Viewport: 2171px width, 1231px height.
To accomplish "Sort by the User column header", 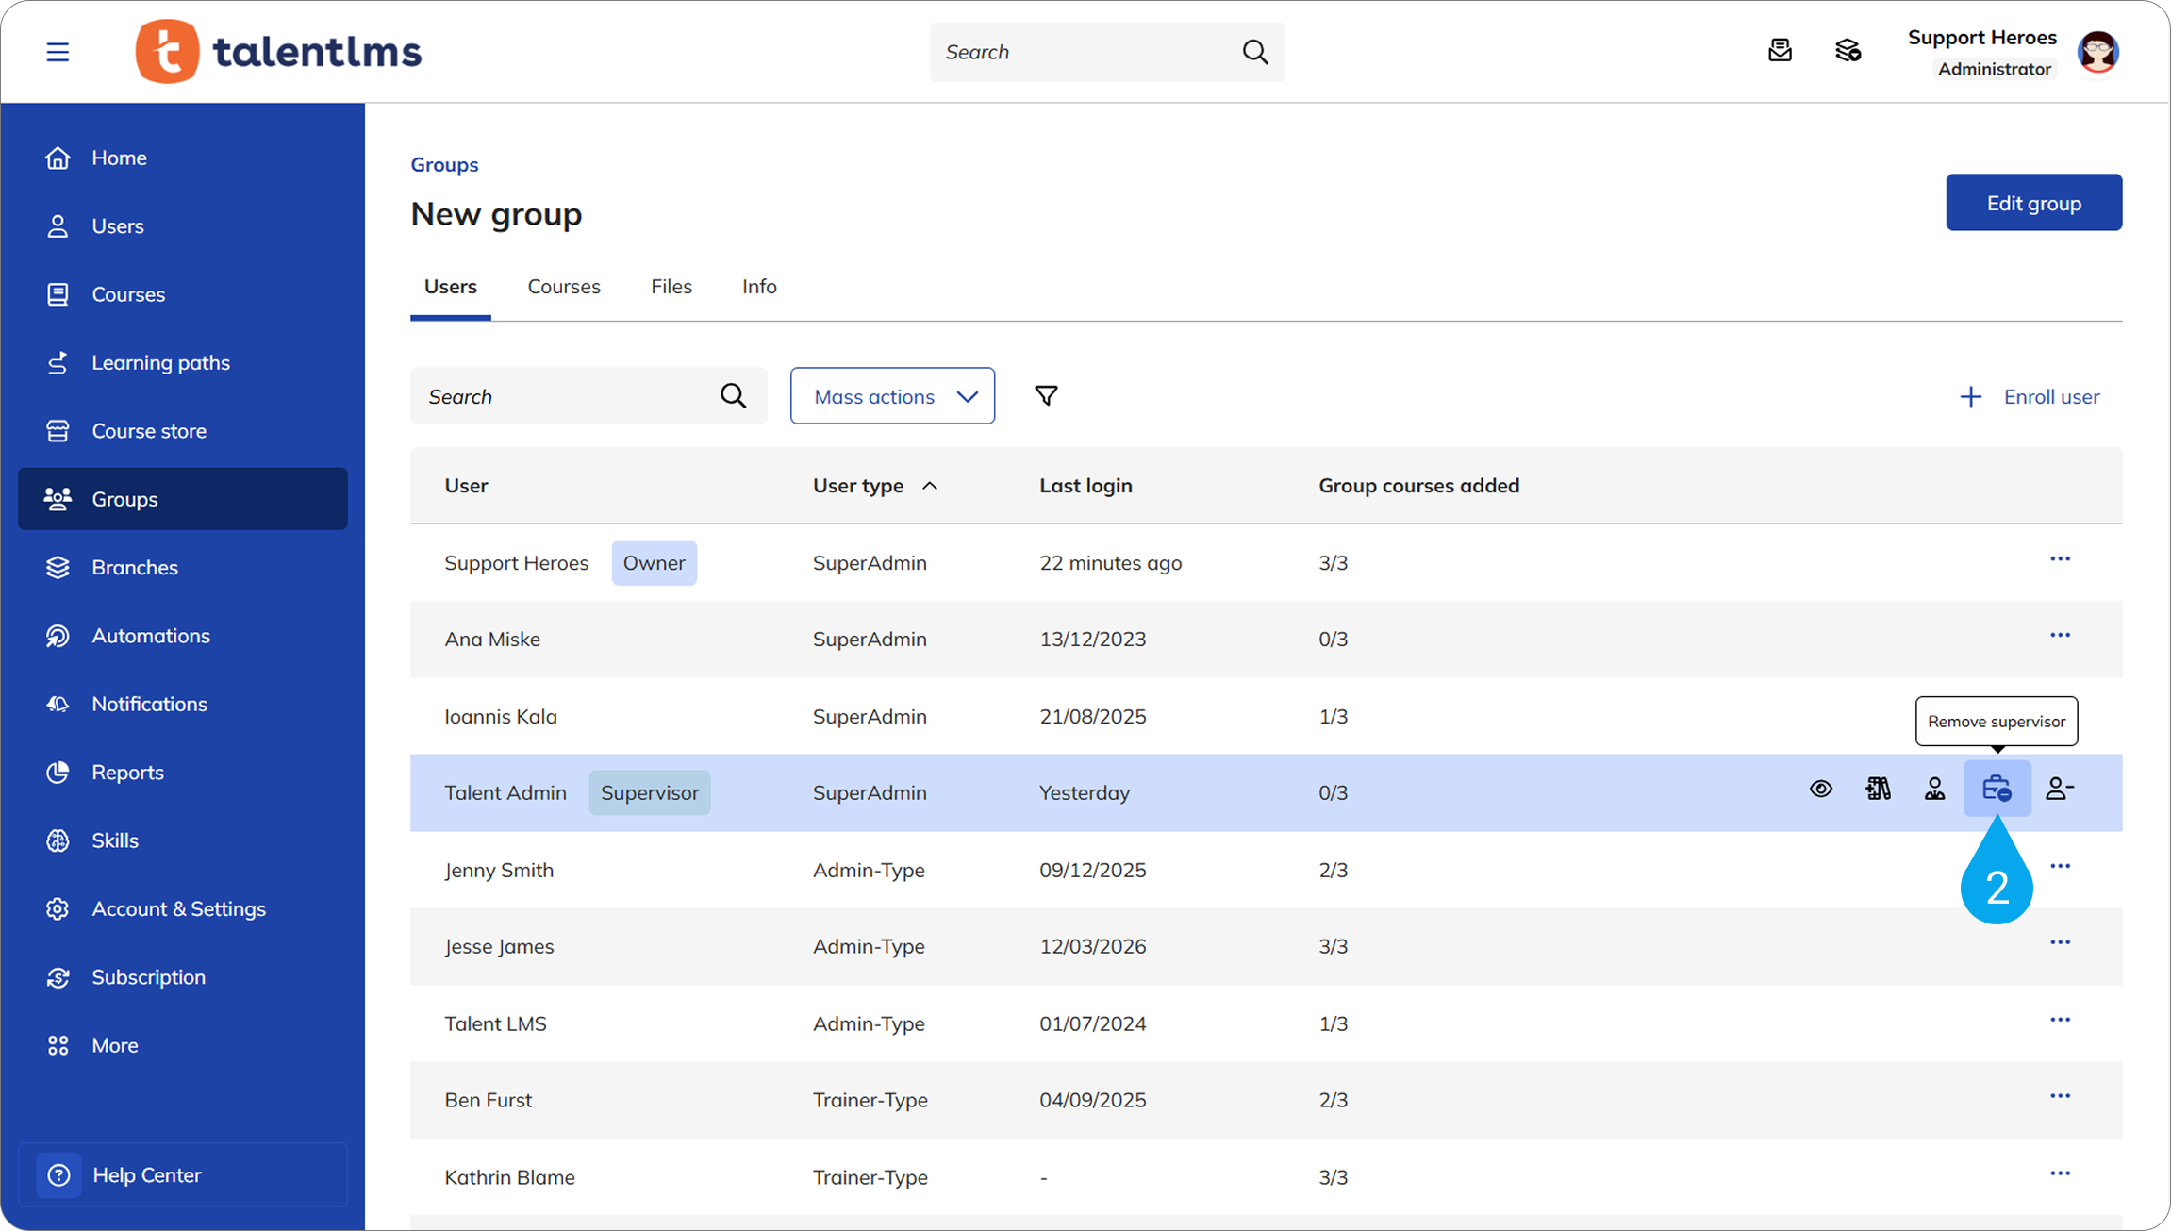I will coord(466,486).
